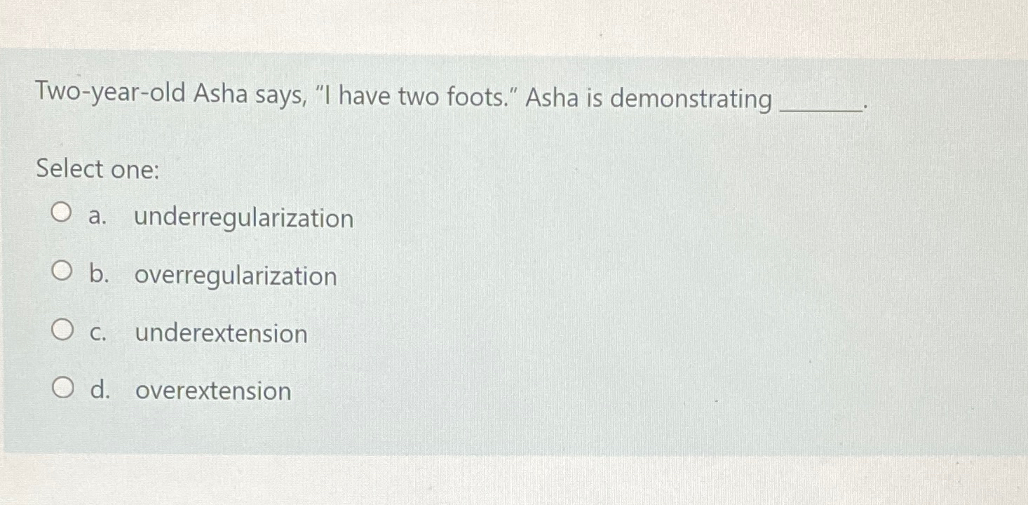Image resolution: width=1028 pixels, height=505 pixels.
Task: Select radio button for option b
Action: pyautogui.click(x=62, y=270)
